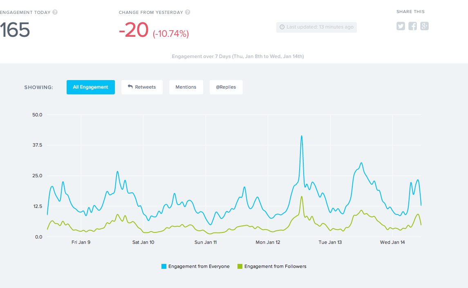Open help icon beside Engagement Today
The width and height of the screenshot is (468, 288).
pyautogui.click(x=55, y=12)
